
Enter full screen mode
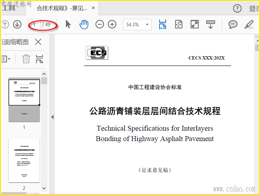pyautogui.click(x=195, y=24)
